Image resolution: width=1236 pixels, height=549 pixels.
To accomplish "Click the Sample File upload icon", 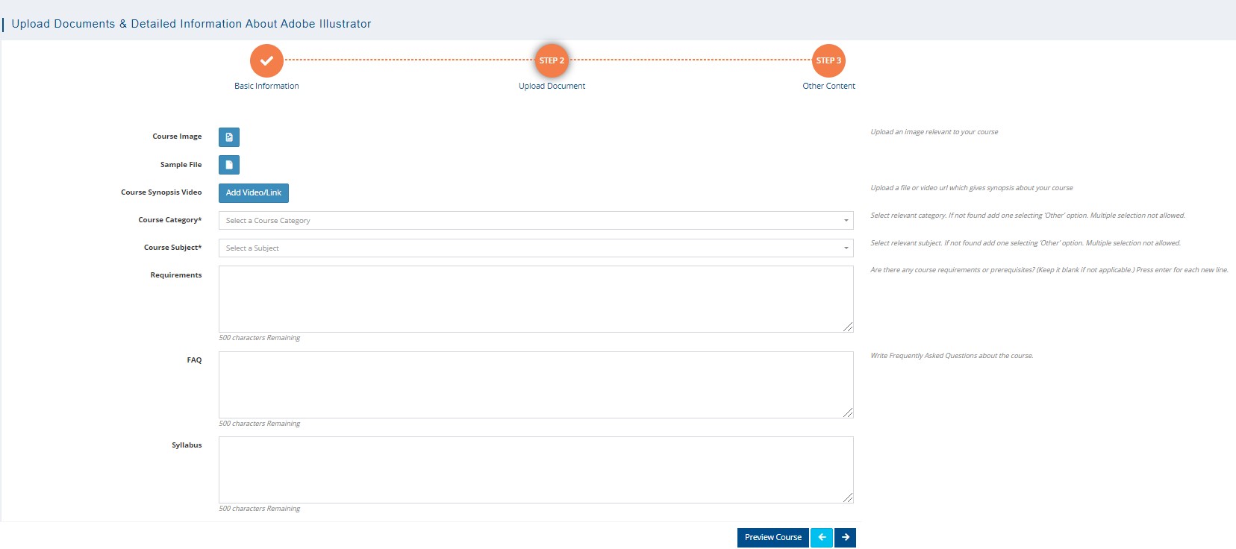I will click(x=229, y=165).
